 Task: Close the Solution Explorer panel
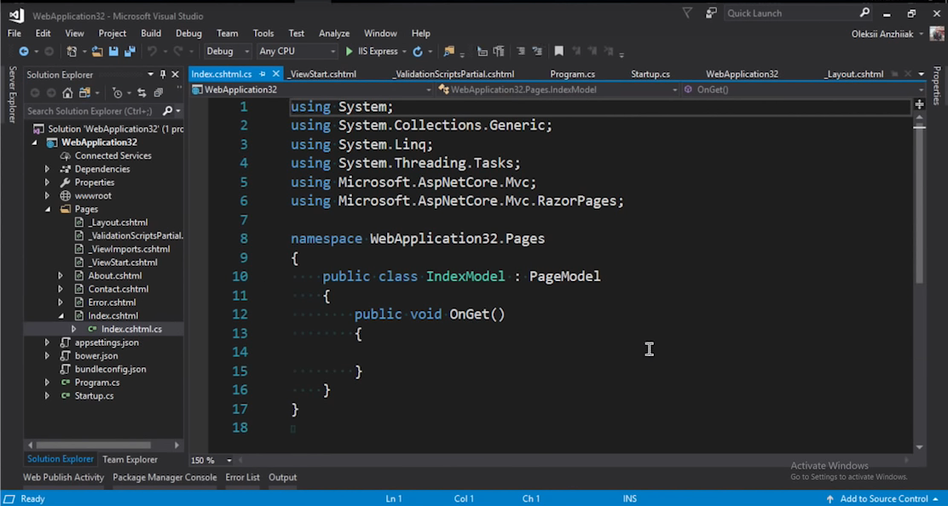(x=176, y=74)
